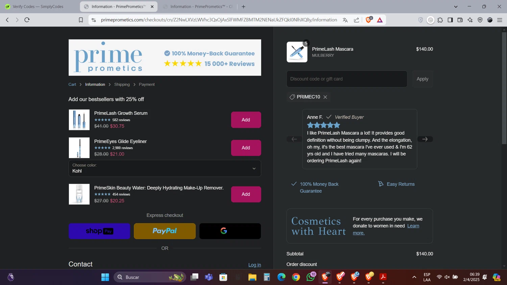Click the browser address bar URL
The width and height of the screenshot is (507, 285).
[x=219, y=20]
